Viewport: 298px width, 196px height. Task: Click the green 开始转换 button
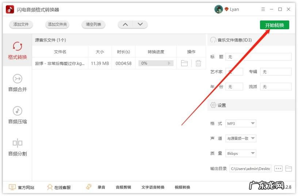[x=274, y=25]
